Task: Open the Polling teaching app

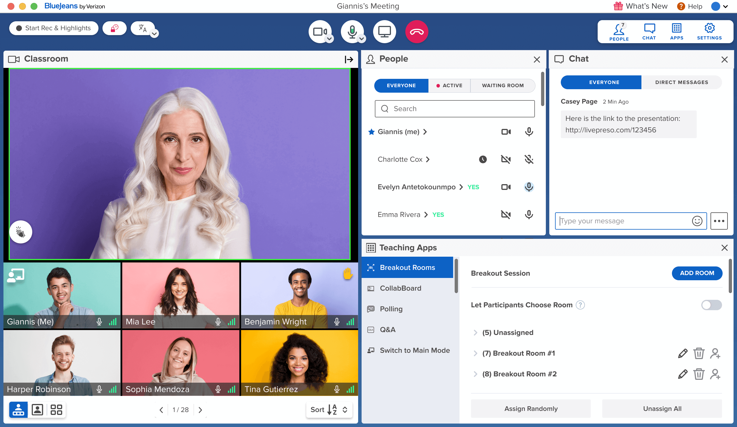Action: tap(391, 308)
